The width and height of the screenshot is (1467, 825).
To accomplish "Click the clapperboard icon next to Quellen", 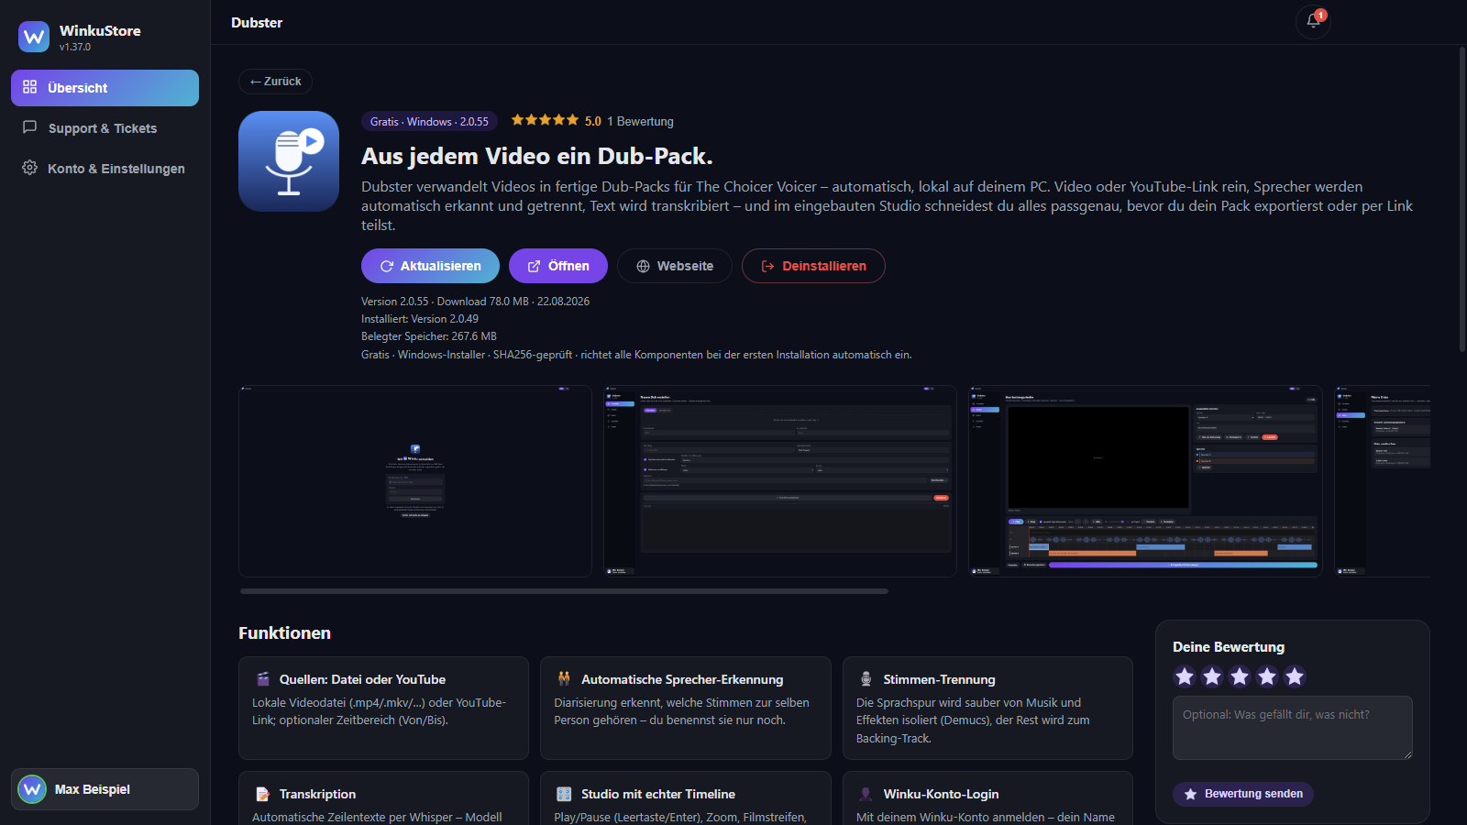I will point(263,679).
